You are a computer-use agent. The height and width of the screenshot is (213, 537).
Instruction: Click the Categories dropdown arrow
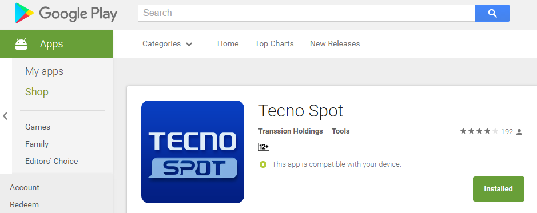click(189, 44)
